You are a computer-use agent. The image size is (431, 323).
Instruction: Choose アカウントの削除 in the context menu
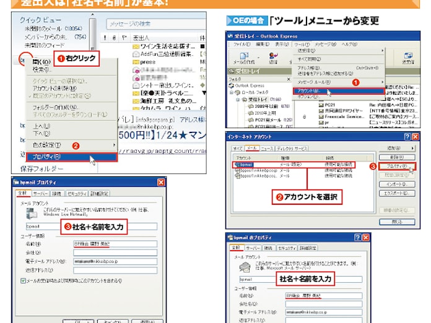click(54, 88)
